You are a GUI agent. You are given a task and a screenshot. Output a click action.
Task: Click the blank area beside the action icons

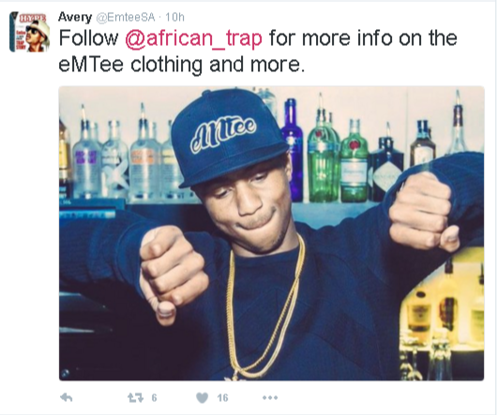381,397
